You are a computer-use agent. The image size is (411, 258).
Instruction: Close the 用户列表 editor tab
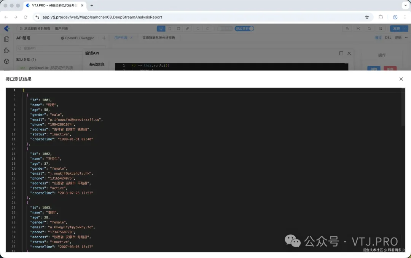[131, 38]
